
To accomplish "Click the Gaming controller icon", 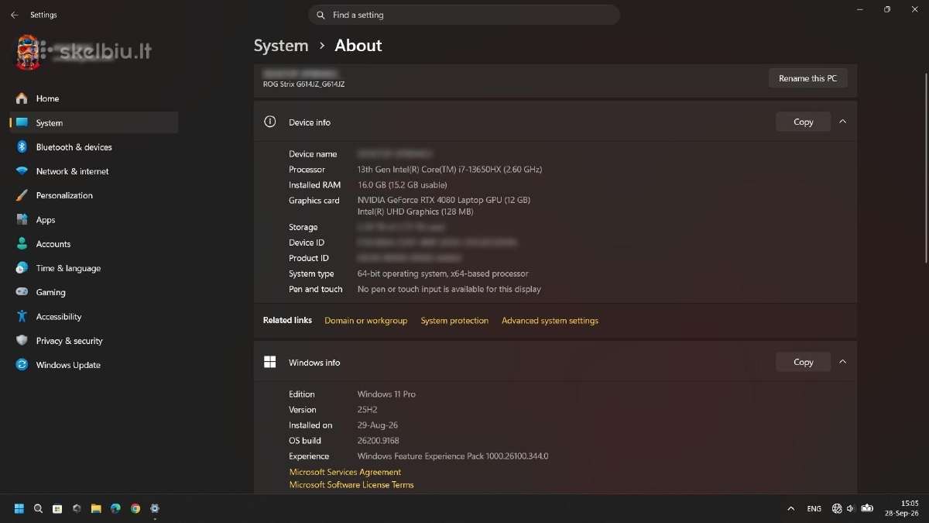I will coord(22,292).
